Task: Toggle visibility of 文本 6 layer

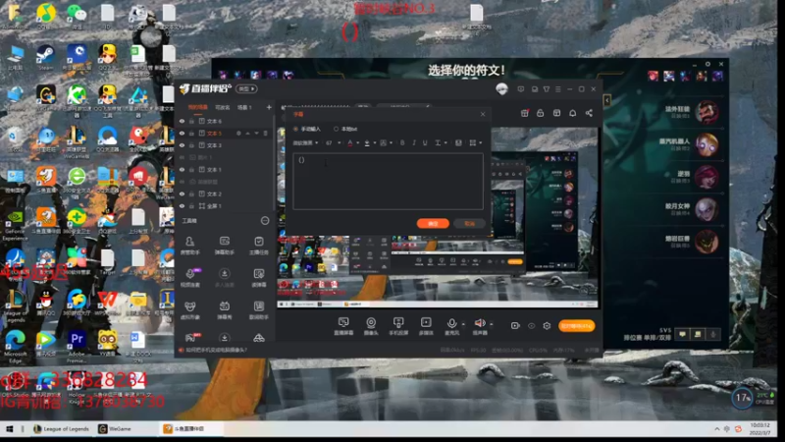Action: [x=182, y=121]
